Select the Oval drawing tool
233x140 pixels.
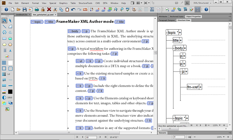pyautogui.click(x=4, y=45)
